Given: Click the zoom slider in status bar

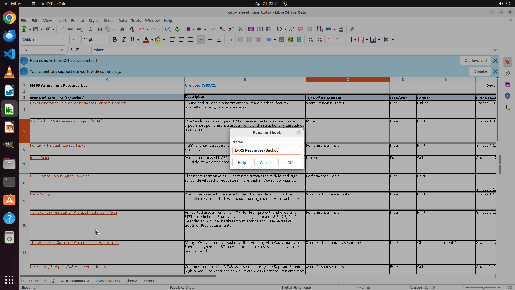Looking at the screenshot, I should [x=483, y=287].
